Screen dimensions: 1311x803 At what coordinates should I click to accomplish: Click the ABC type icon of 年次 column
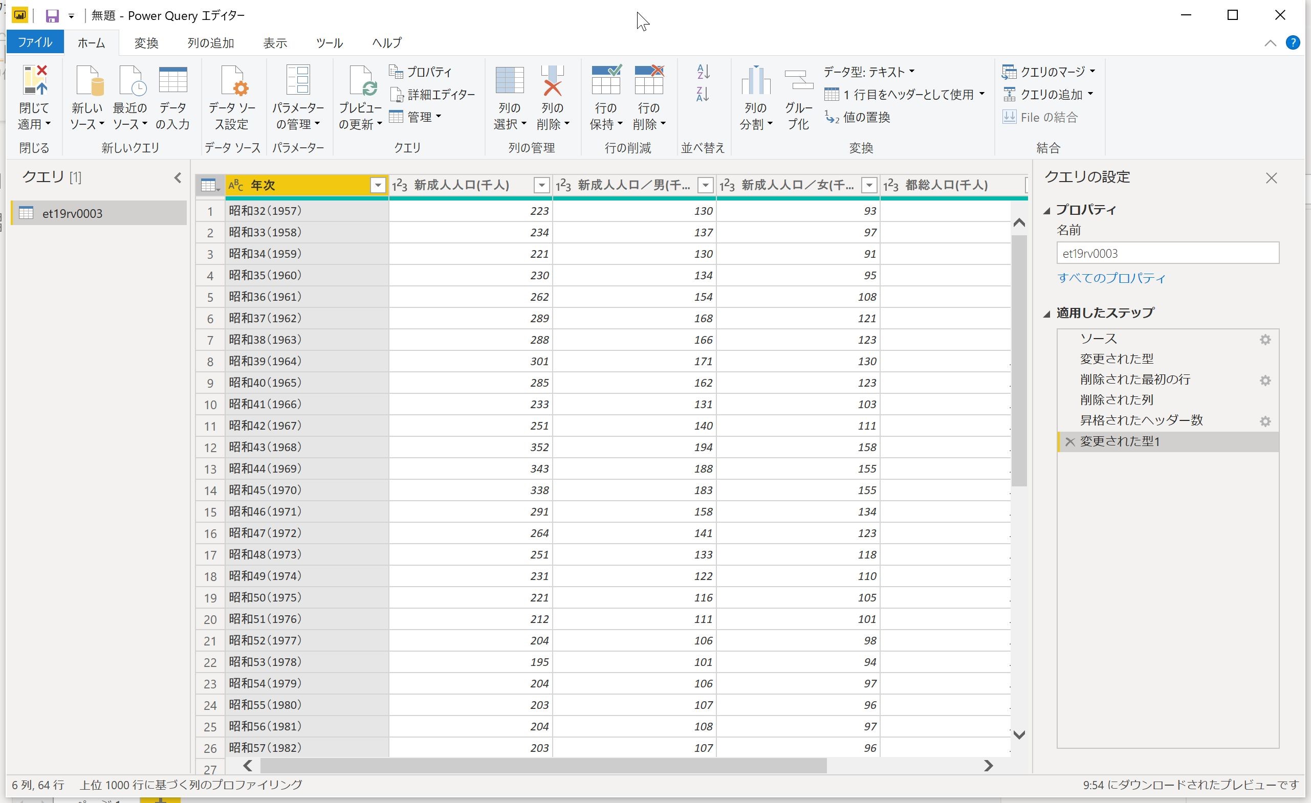pos(236,185)
